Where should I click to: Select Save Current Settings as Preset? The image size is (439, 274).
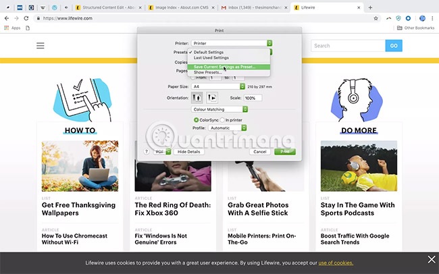(229, 67)
